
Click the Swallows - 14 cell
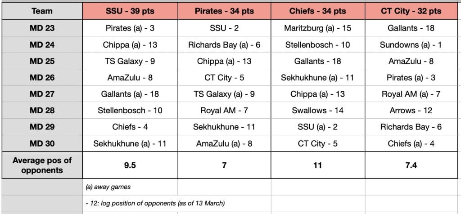318,111
